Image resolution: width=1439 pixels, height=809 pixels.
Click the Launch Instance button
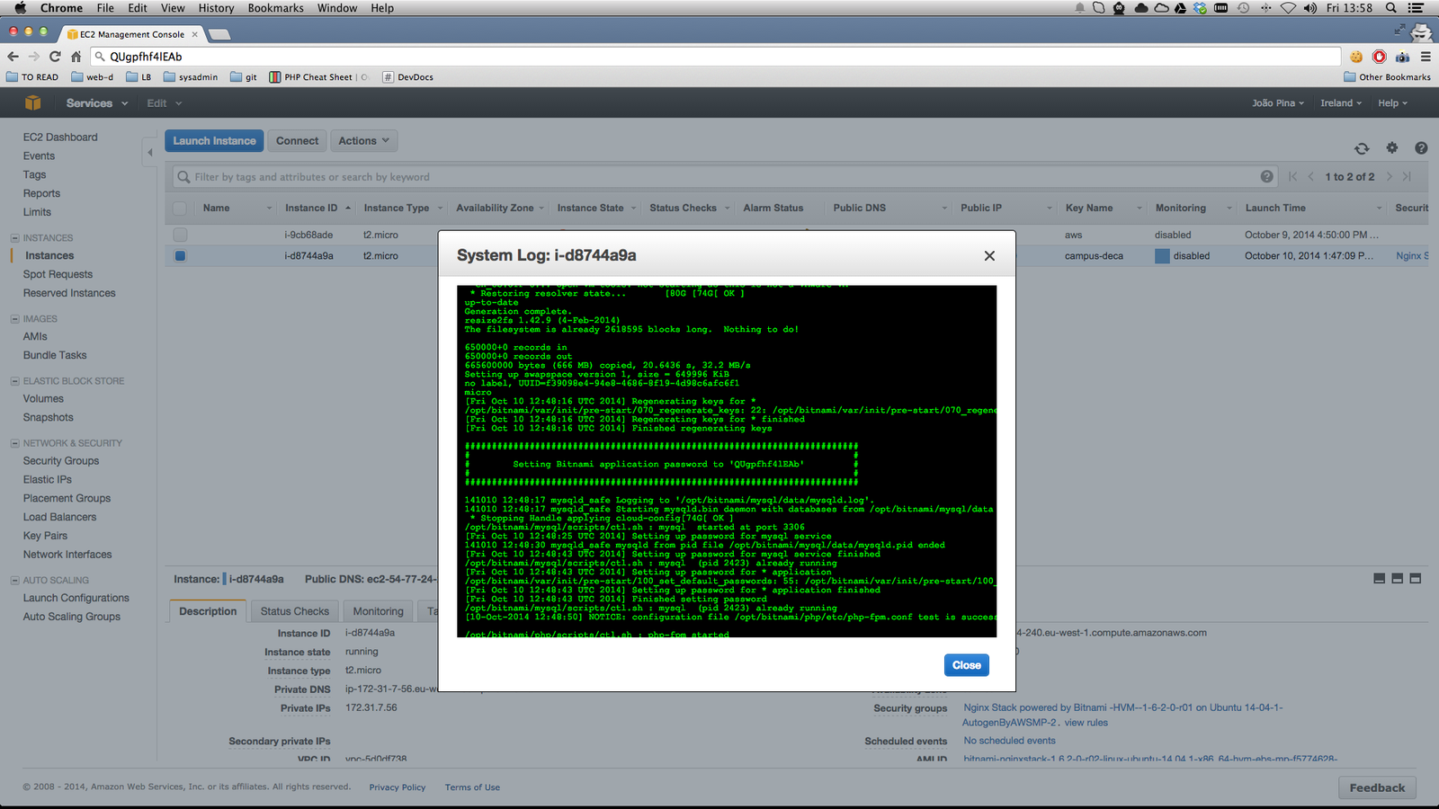click(214, 141)
